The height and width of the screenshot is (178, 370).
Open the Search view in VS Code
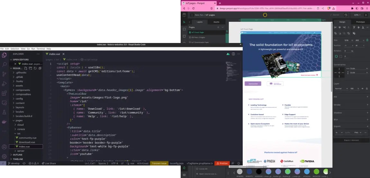(4, 64)
